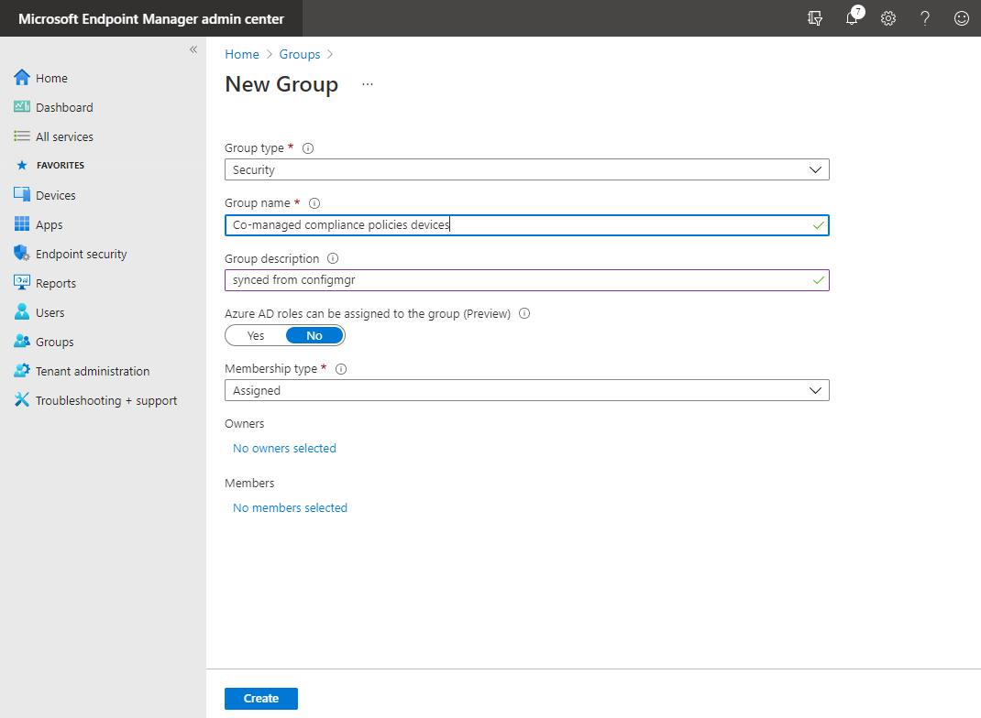This screenshot has width=981, height=718.
Task: Click the Reports icon in sidebar
Action: pyautogui.click(x=22, y=282)
